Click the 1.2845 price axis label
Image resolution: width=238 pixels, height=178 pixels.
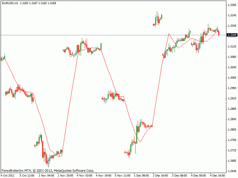pyautogui.click(x=232, y=119)
